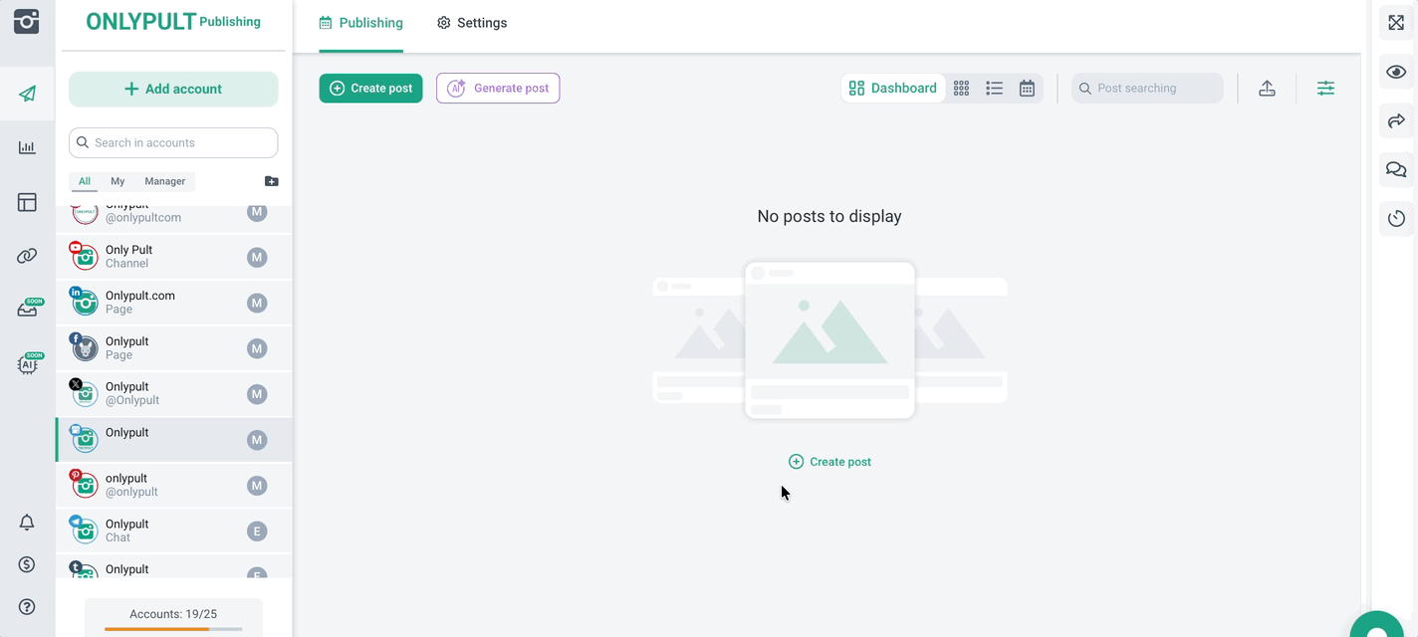Switch to grid view layout
Image resolution: width=1418 pixels, height=637 pixels.
point(961,89)
